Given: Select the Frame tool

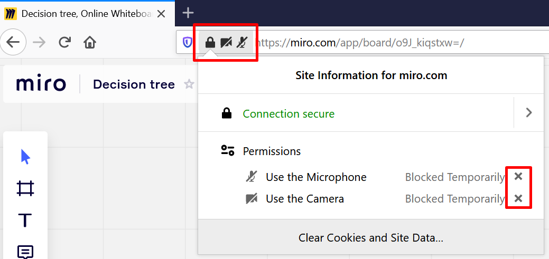Looking at the screenshot, I should click(x=25, y=188).
